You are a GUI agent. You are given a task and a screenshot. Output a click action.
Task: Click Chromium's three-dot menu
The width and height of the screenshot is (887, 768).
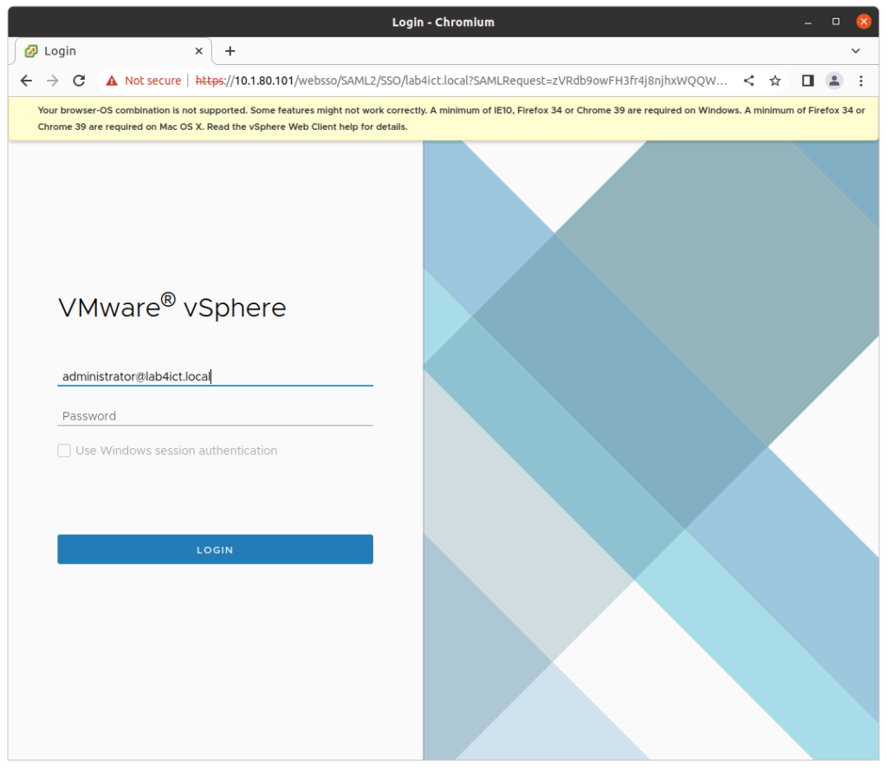coord(860,80)
